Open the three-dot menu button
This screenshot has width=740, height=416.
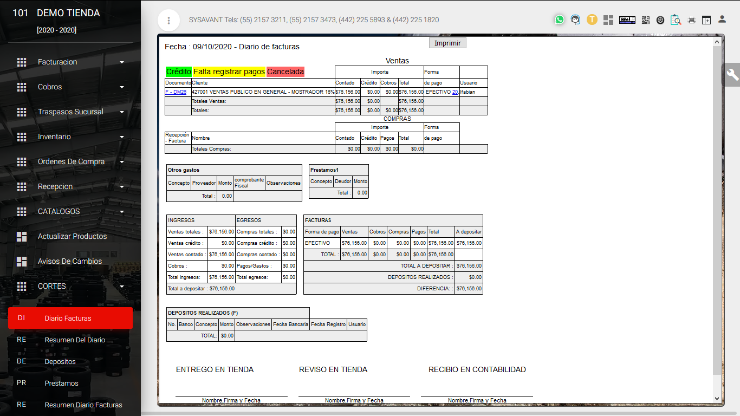[169, 21]
